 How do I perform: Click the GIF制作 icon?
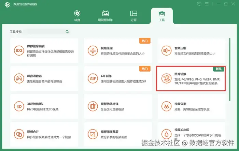click(x=93, y=78)
